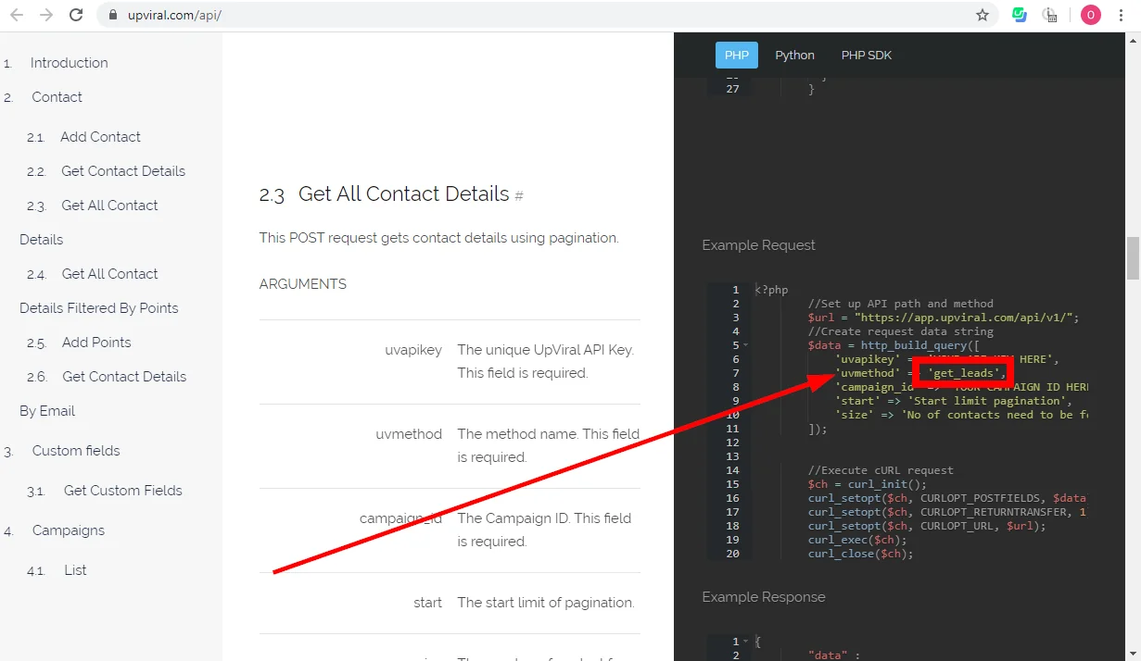Navigate to 2.2 Get Contact Details

click(123, 171)
